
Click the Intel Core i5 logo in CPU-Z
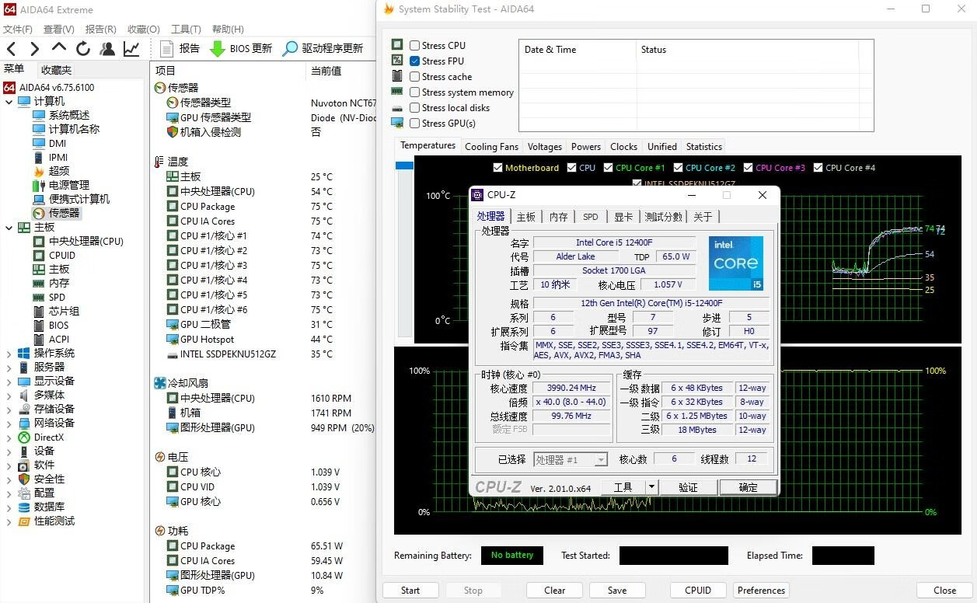(736, 263)
